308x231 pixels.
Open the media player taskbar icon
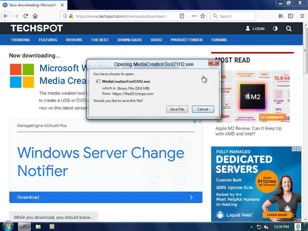point(52,227)
